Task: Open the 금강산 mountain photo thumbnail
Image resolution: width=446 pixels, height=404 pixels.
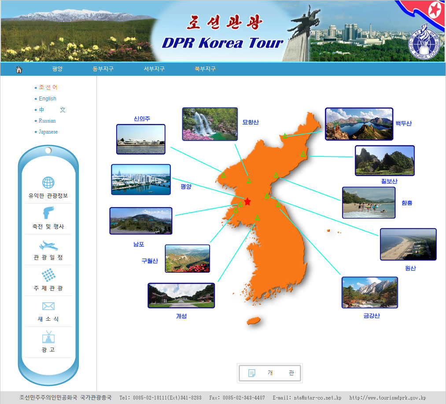Action: pyautogui.click(x=369, y=293)
